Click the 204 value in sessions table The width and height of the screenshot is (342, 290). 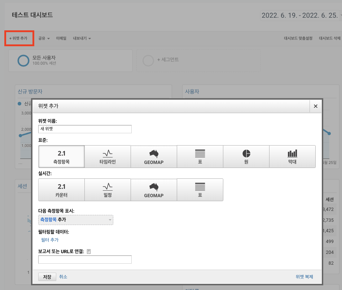(330, 252)
